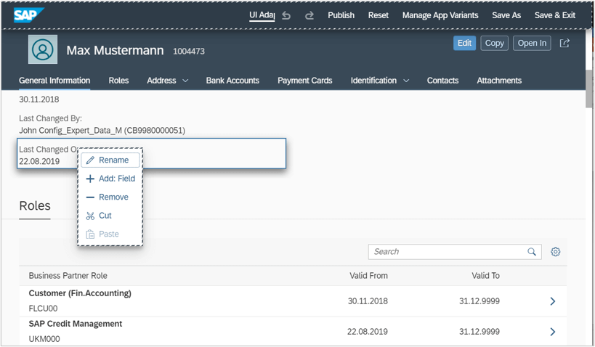Click the 22.08.2019 Valid From cell
The height and width of the screenshot is (347, 595).
point(368,332)
